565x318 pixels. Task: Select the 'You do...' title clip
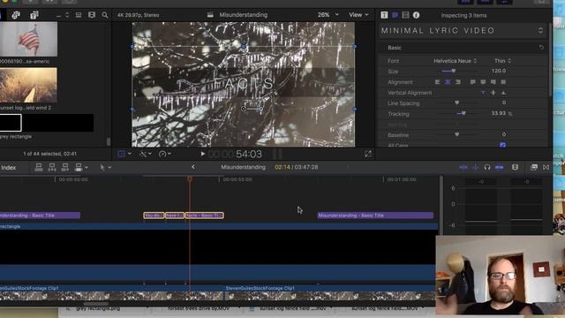pos(154,216)
